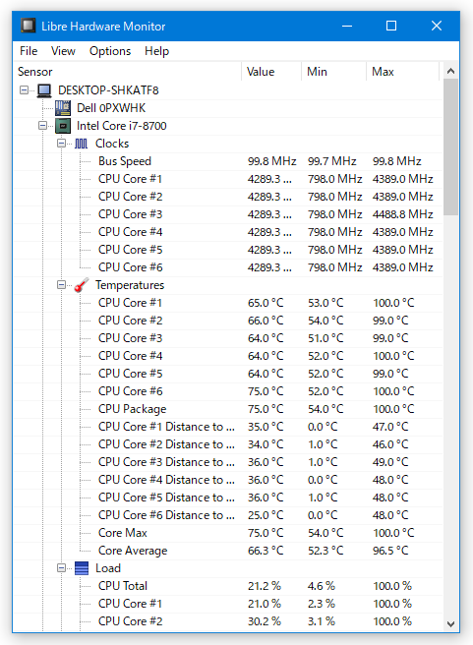This screenshot has height=645, width=473.
Task: Click the 4488.8 MHz max value
Action: (x=402, y=214)
